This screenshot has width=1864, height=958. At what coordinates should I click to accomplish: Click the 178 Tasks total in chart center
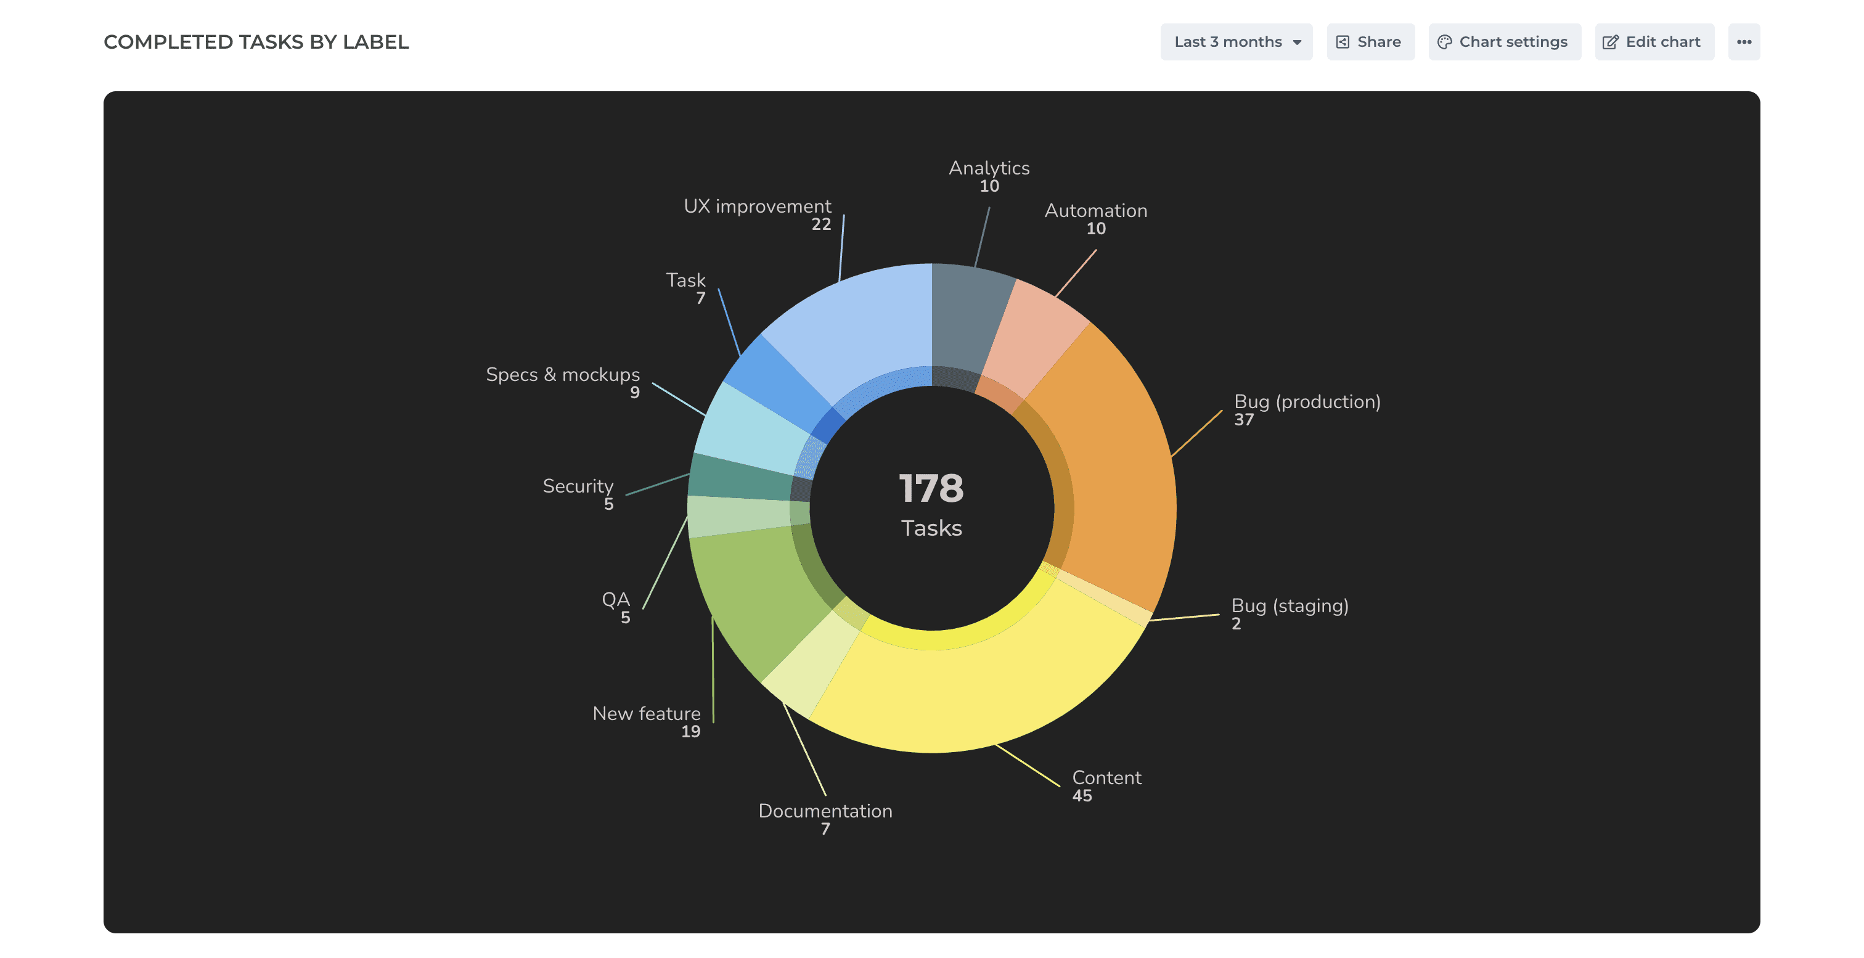(x=931, y=505)
